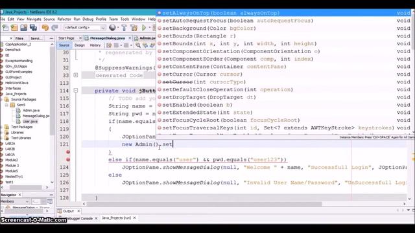Click the New File toolbar icon
This screenshot has width=415, height=233.
coord(5,27)
